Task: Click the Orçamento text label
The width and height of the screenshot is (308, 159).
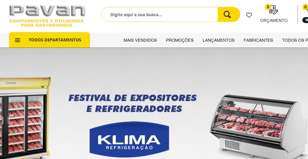Action: 274,20
